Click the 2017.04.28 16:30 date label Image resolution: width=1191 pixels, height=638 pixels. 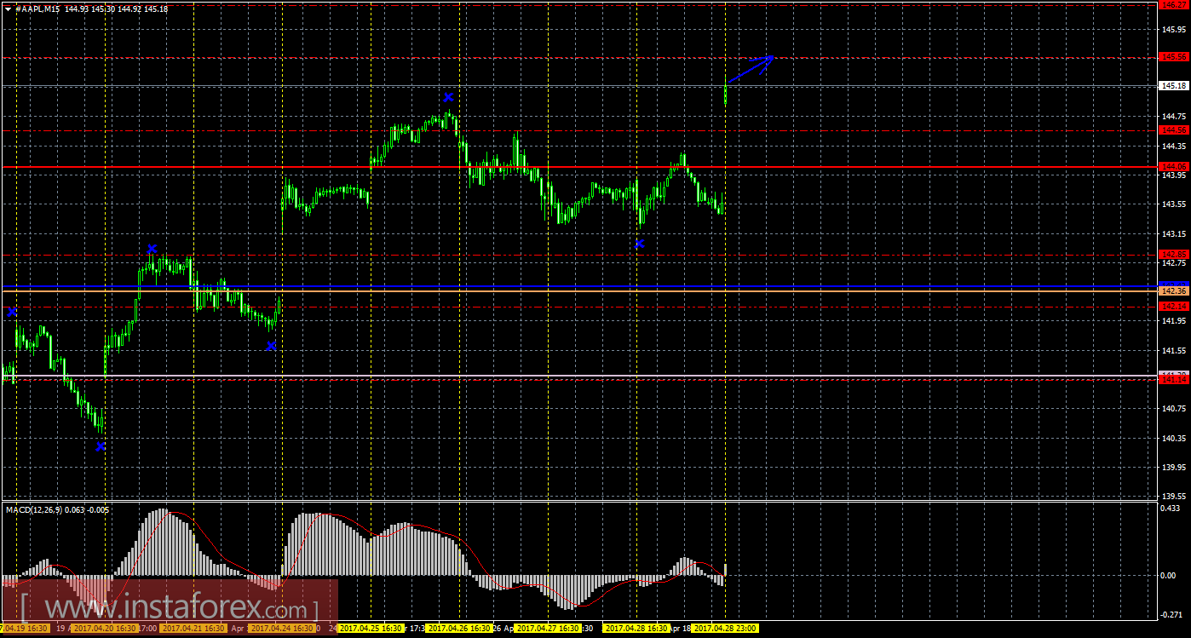pos(636,629)
